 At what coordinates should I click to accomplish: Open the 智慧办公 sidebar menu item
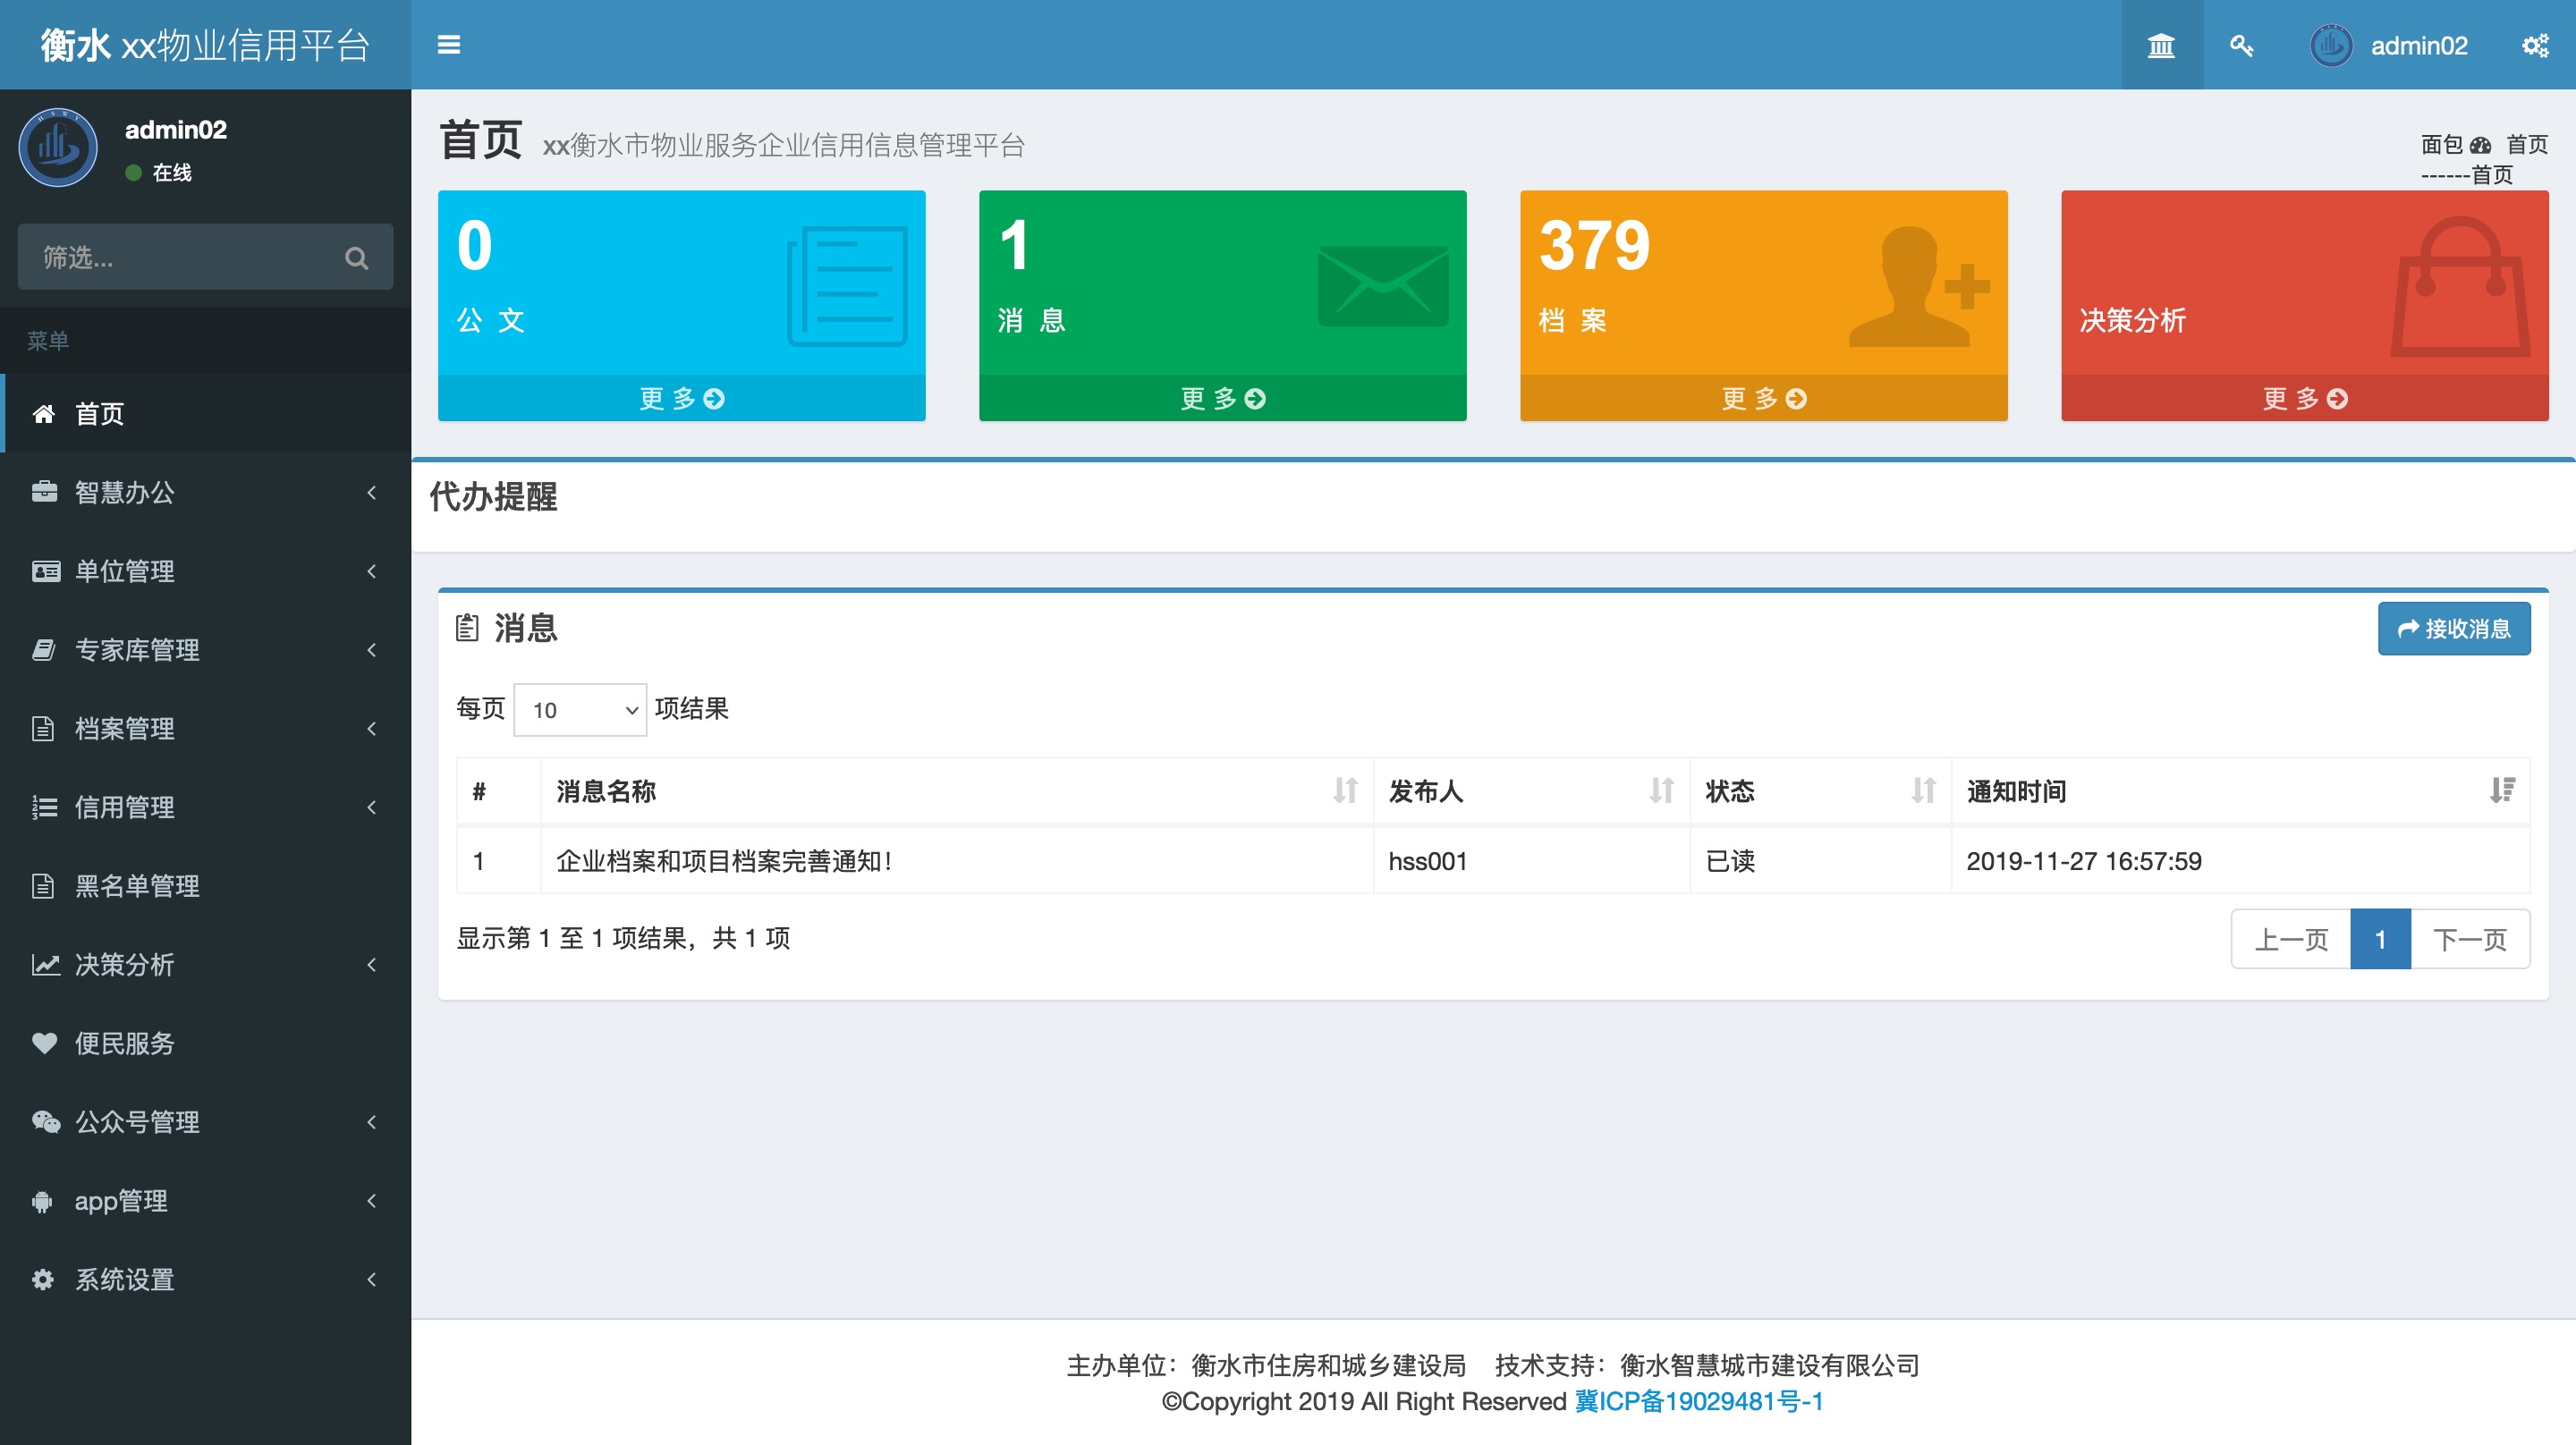coord(206,492)
